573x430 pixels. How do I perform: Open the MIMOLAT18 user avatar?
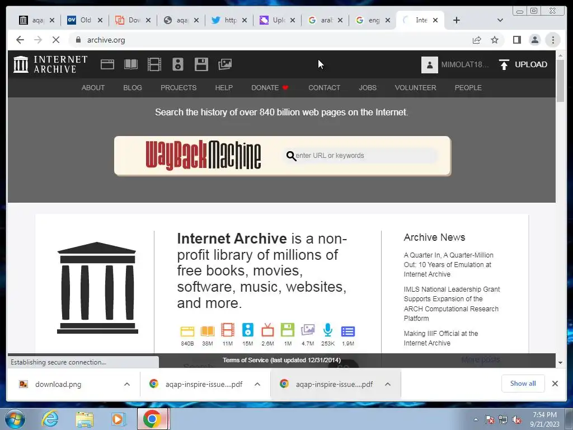tap(430, 65)
